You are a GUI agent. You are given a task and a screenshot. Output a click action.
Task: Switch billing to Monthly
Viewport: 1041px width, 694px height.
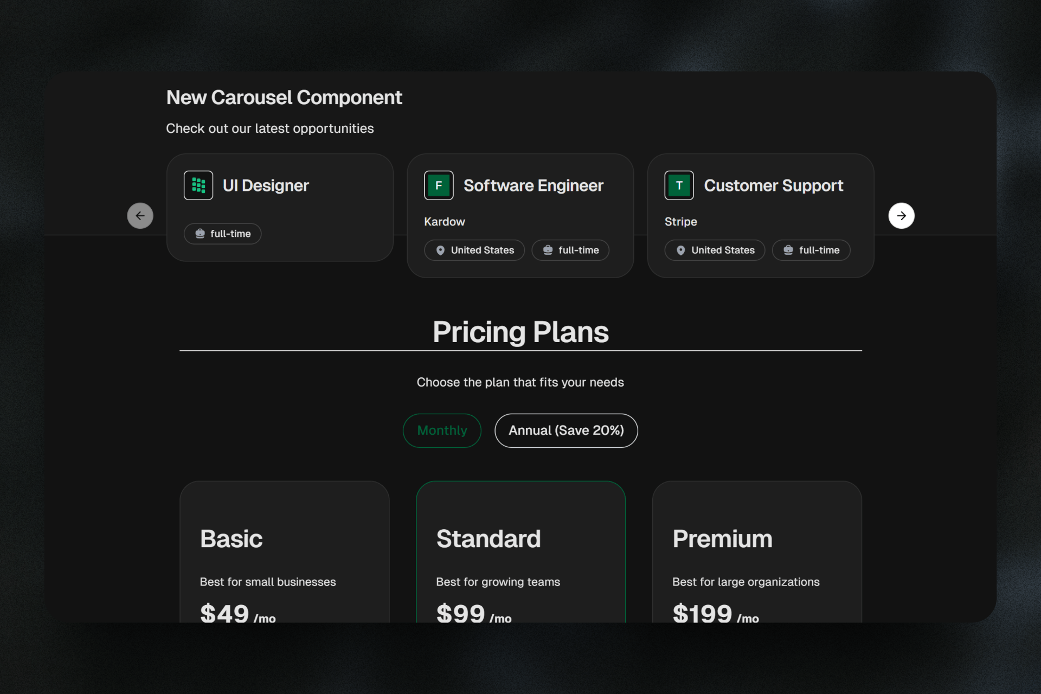[442, 430]
